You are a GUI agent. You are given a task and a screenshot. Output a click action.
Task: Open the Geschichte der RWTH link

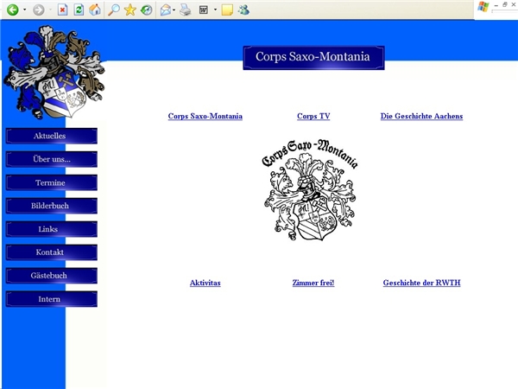point(421,283)
